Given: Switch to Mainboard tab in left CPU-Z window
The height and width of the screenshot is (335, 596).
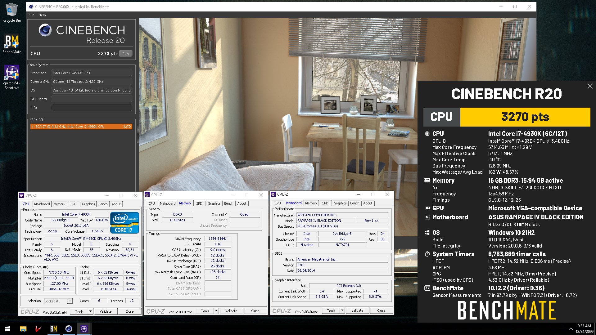Looking at the screenshot, I should 42,204.
